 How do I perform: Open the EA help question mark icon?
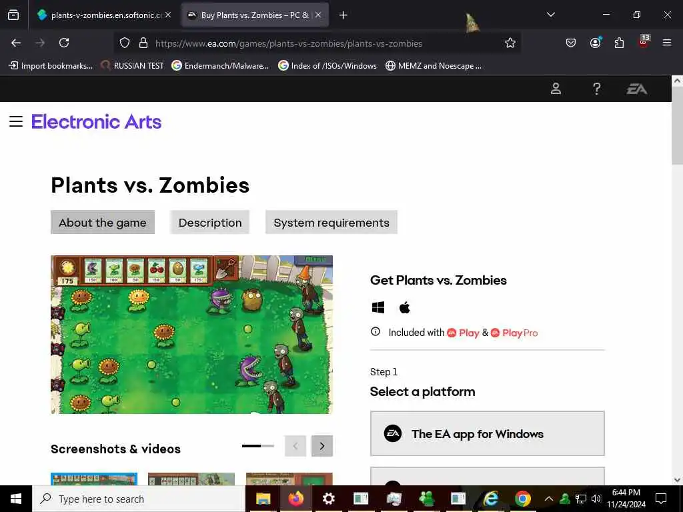click(597, 89)
